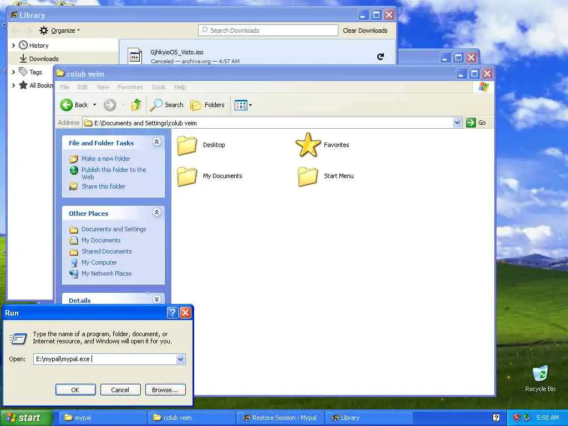
Task: Click the safely remove hardware tray icon
Action: 526,418
